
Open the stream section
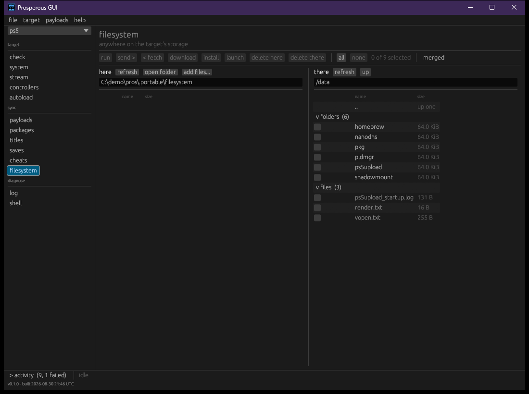19,77
